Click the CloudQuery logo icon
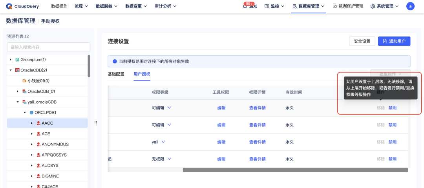Image resolution: width=424 pixels, height=188 pixels. [9, 6]
